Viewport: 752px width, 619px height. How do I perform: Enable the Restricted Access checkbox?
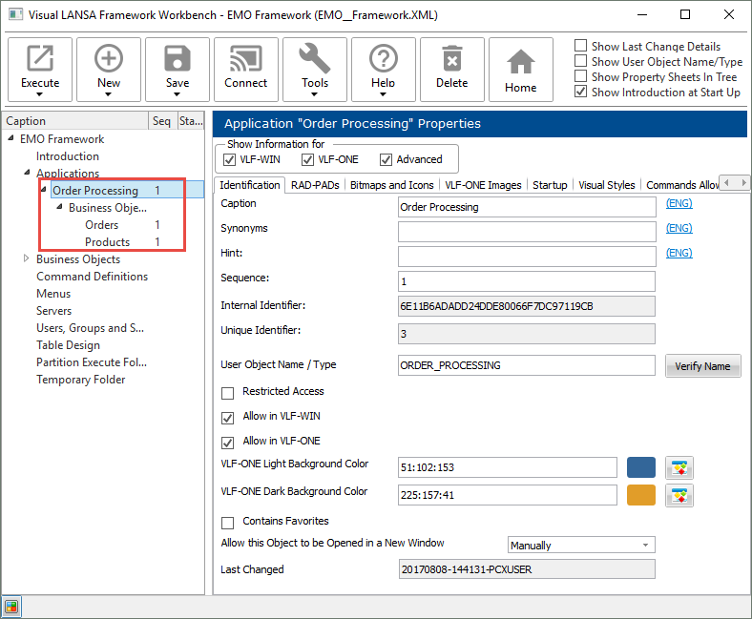pos(228,393)
